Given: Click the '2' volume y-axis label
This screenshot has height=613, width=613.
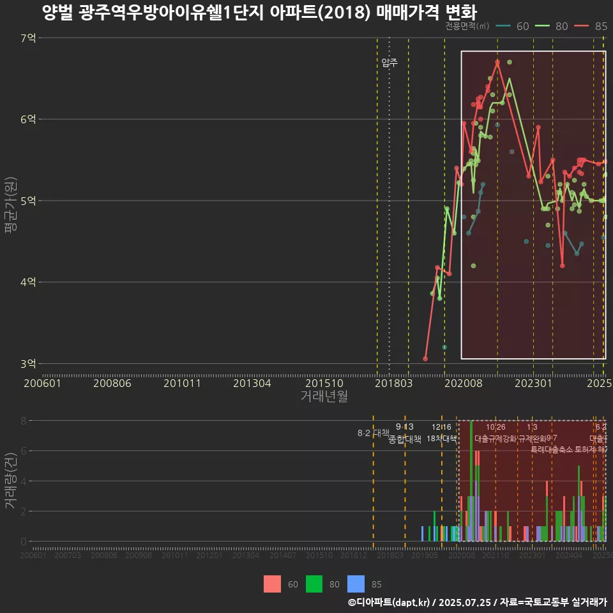Looking at the screenshot, I should click(x=24, y=511).
